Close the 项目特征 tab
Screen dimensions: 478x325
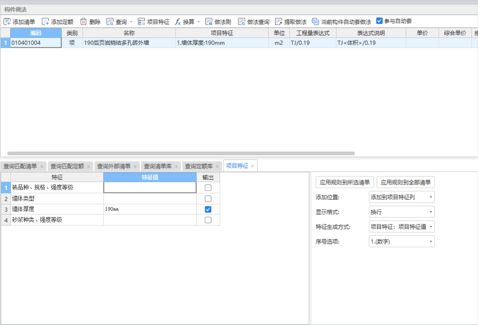253,166
